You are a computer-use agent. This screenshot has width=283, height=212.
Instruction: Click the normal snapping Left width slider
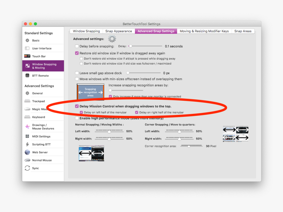click(x=109, y=131)
